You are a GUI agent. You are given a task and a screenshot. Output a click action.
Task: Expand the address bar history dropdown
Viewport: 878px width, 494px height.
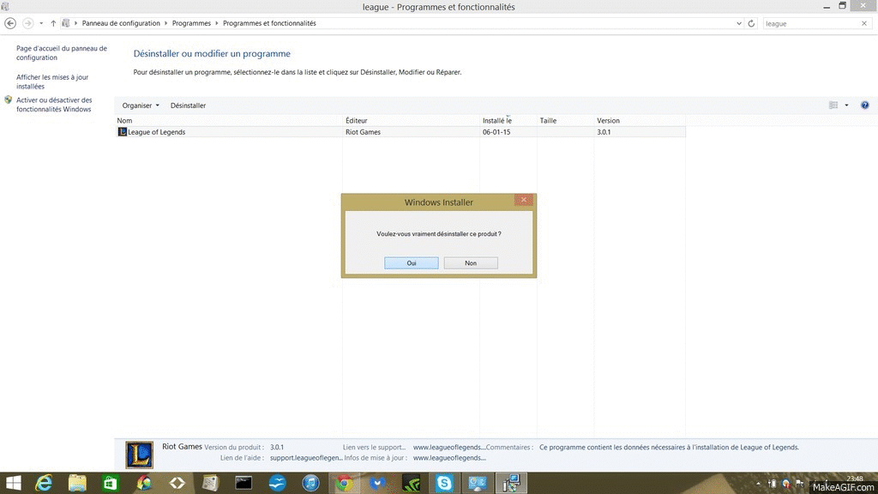pos(740,23)
